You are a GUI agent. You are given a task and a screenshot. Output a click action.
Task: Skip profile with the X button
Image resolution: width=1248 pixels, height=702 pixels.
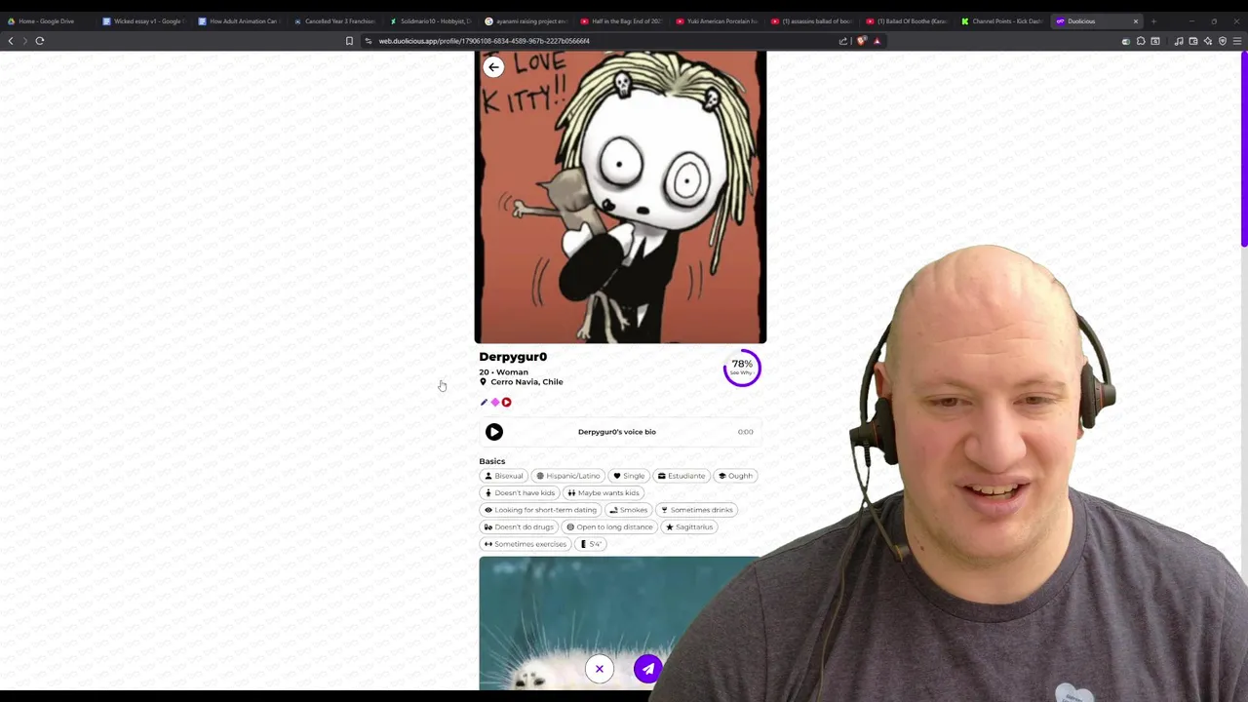click(x=600, y=669)
